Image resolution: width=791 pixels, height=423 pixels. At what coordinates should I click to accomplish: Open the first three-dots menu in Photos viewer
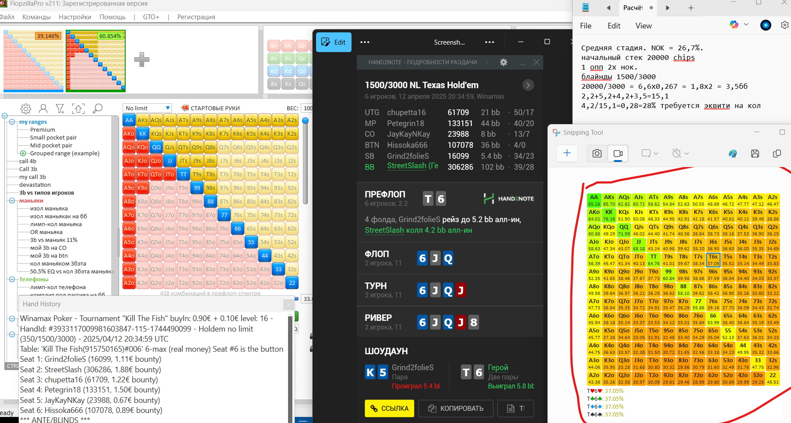pyautogui.click(x=365, y=42)
